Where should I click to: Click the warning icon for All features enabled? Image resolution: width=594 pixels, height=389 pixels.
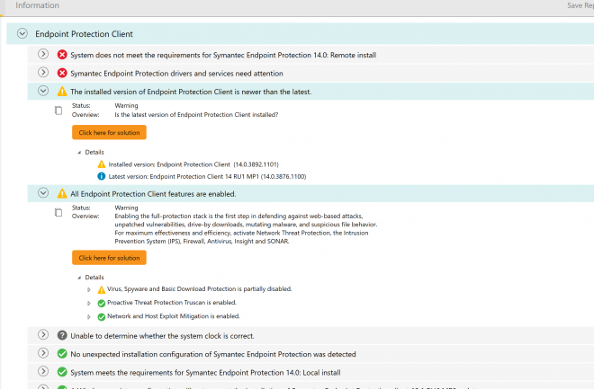pyautogui.click(x=62, y=193)
